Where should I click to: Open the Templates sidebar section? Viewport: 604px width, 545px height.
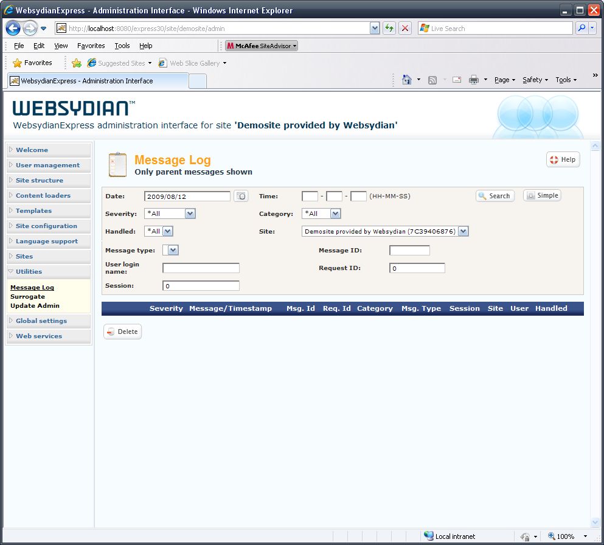pyautogui.click(x=49, y=210)
